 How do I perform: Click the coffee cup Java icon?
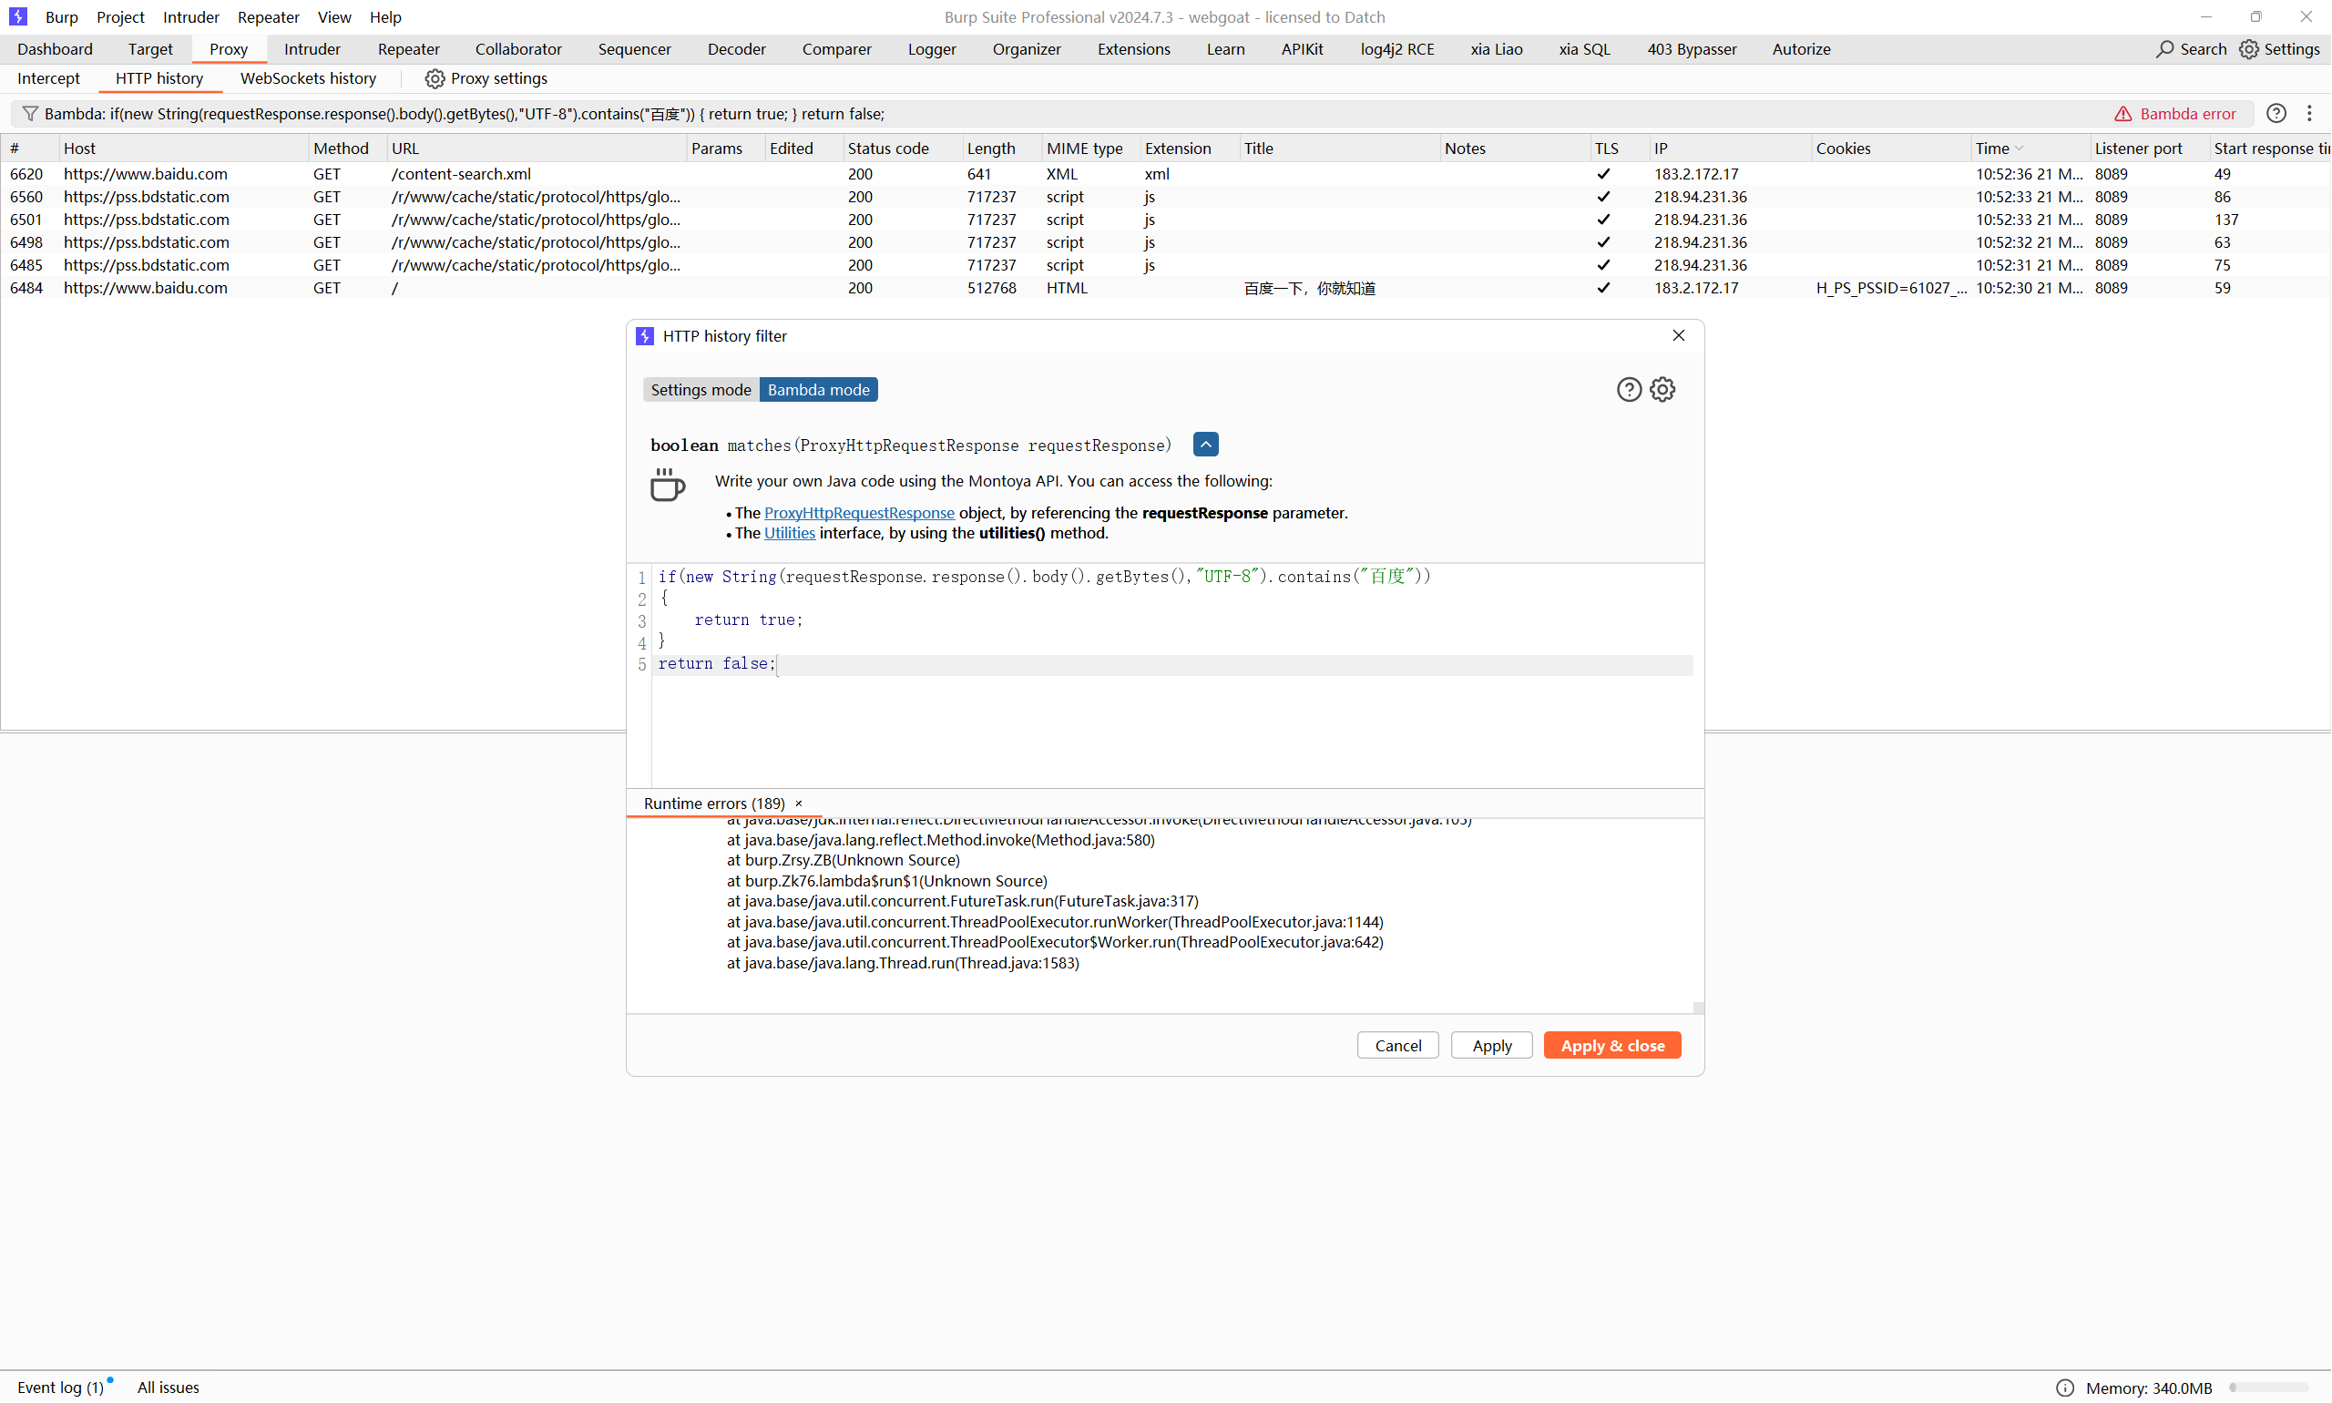668,485
